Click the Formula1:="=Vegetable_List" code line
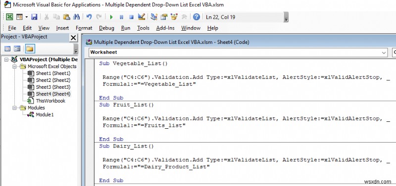396x186 pixels. (x=149, y=84)
